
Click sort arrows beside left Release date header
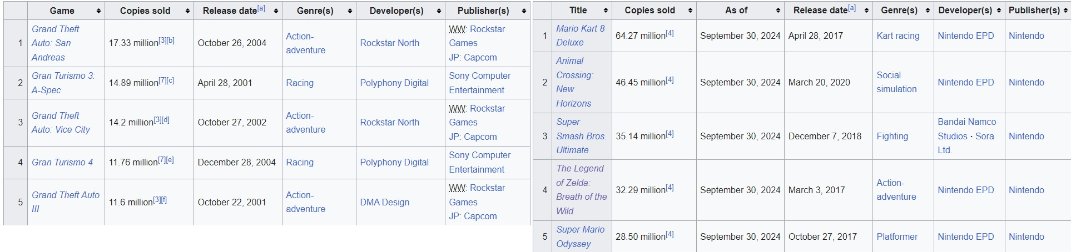pyautogui.click(x=276, y=11)
